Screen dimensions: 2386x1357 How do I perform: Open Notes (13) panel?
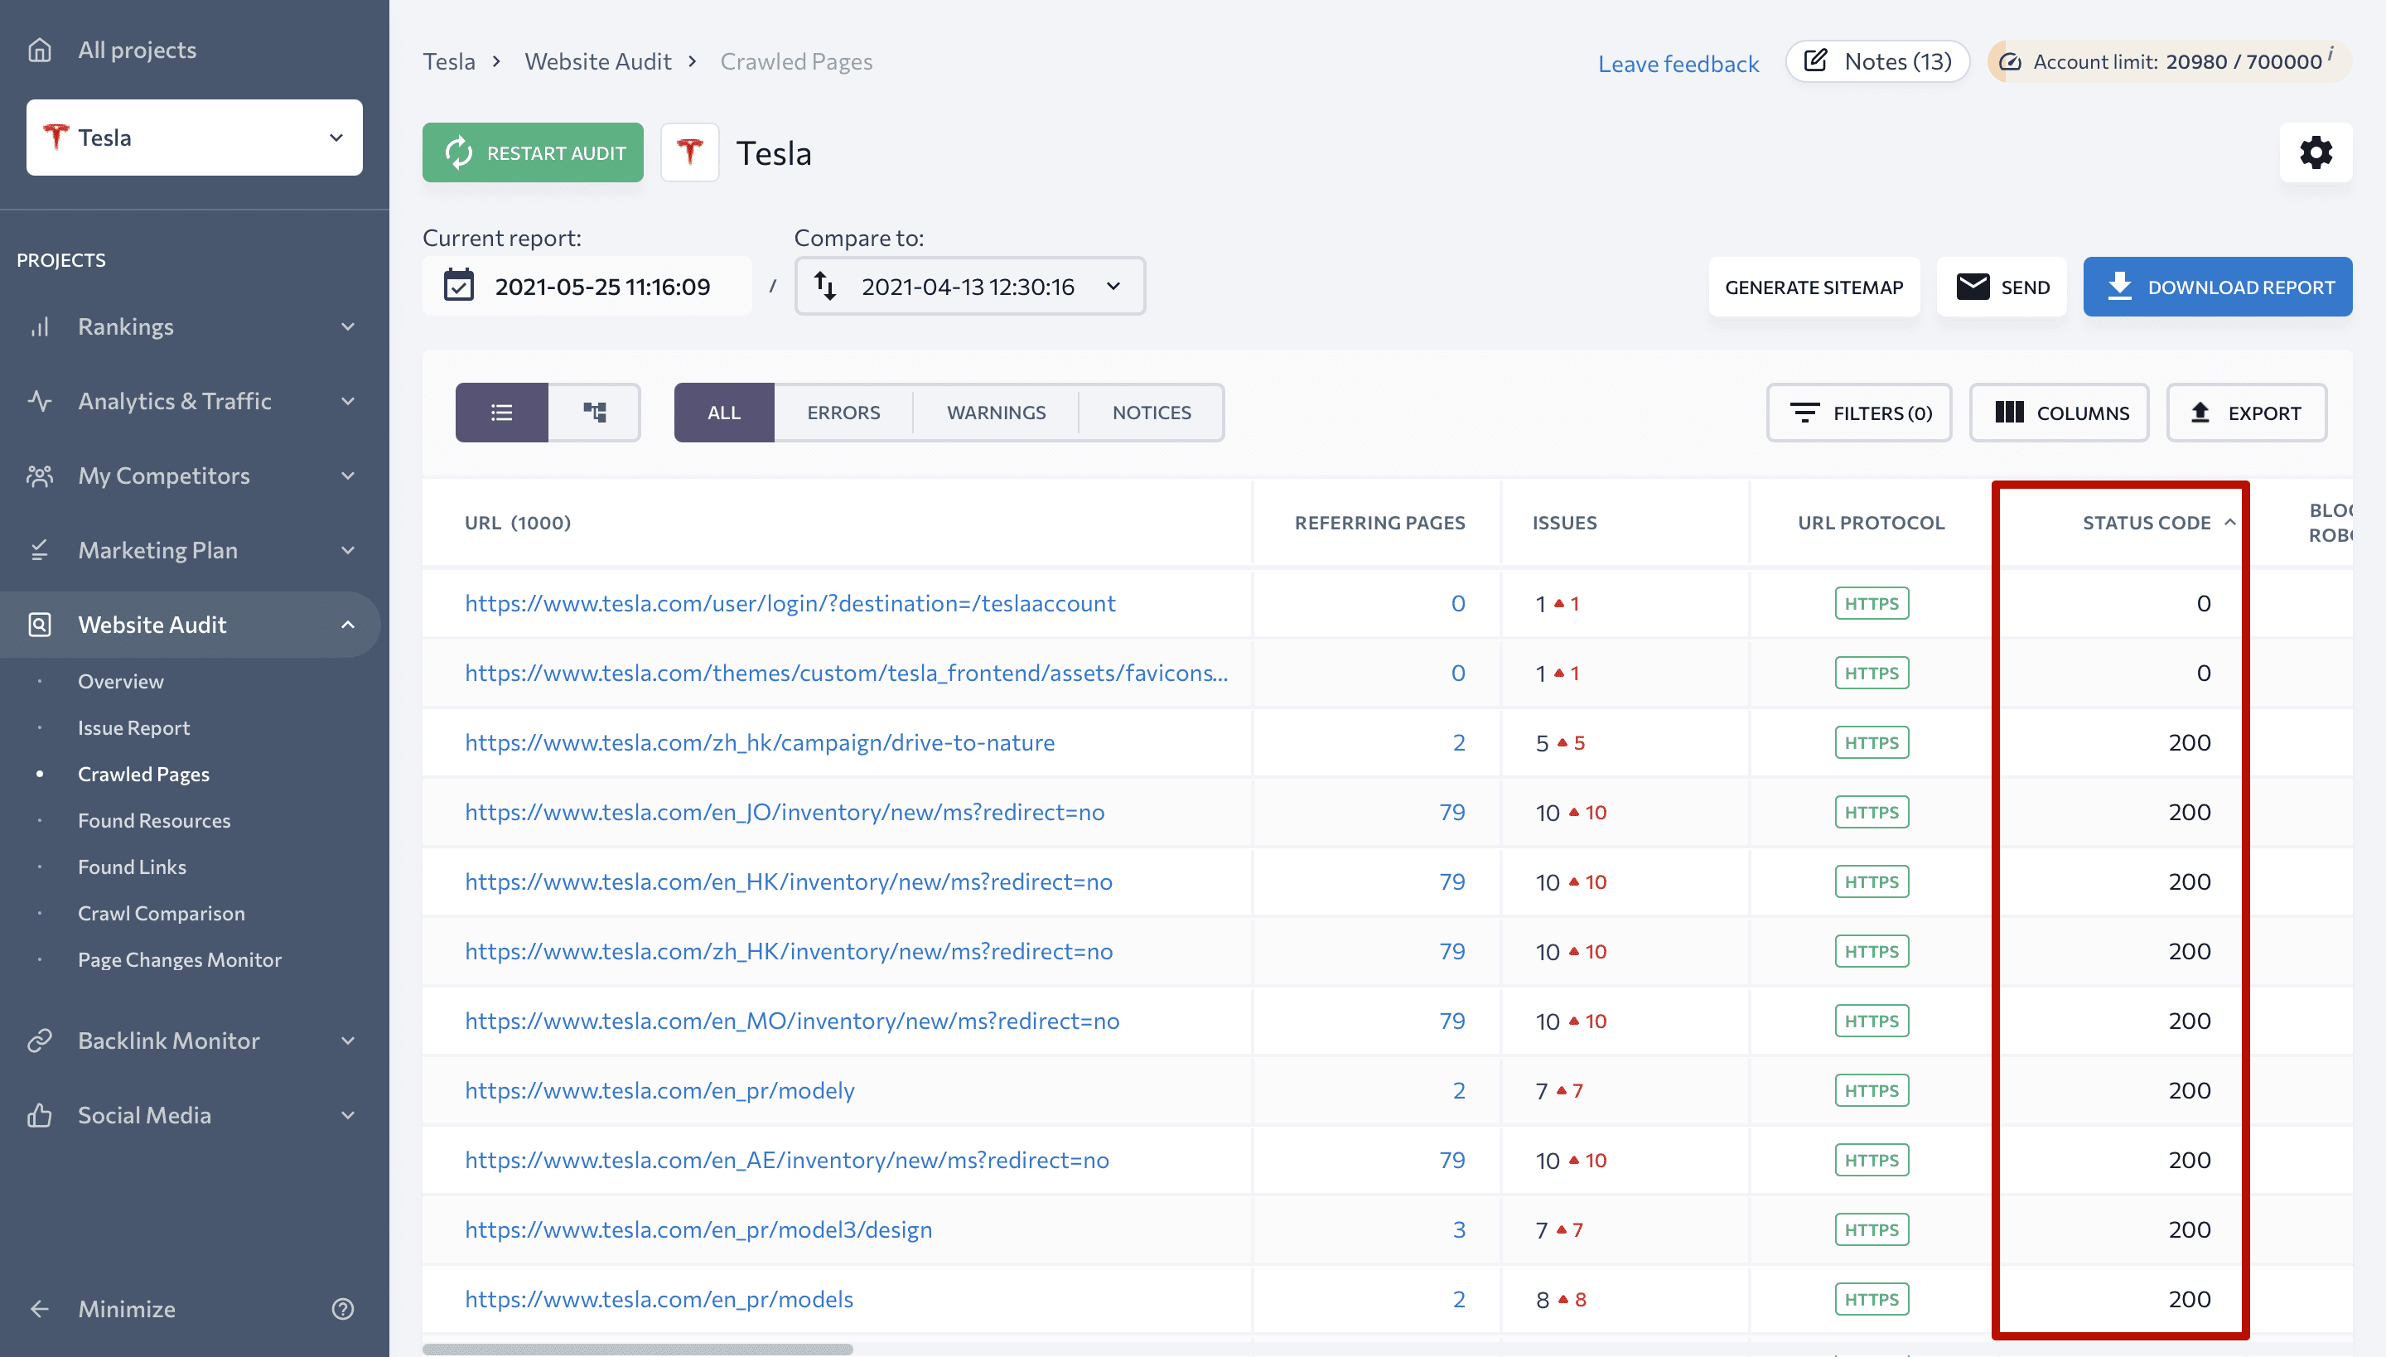tap(1877, 61)
